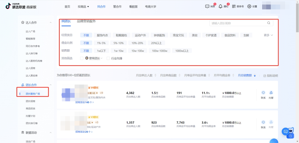Collapse the 联盟活动 section chevron
The width and height of the screenshot is (299, 143).
coord(51,132)
